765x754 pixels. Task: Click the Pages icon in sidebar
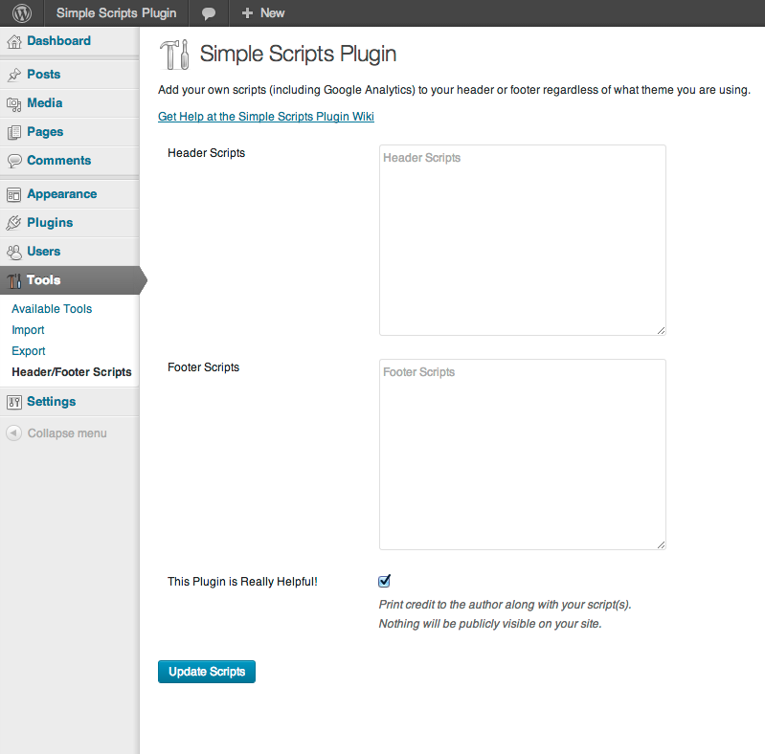[14, 132]
